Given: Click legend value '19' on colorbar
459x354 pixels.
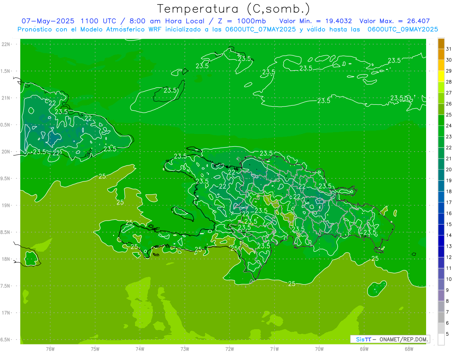Looking at the screenshot, I should pos(449,180).
